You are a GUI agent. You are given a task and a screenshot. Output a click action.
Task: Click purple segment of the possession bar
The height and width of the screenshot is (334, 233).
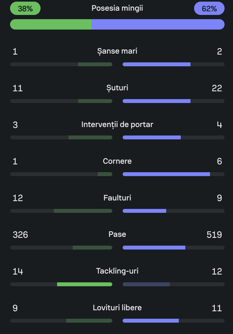click(158, 24)
